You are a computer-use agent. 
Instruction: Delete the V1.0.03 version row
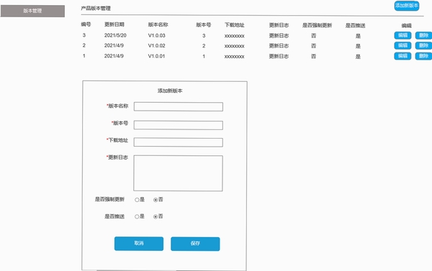point(423,35)
